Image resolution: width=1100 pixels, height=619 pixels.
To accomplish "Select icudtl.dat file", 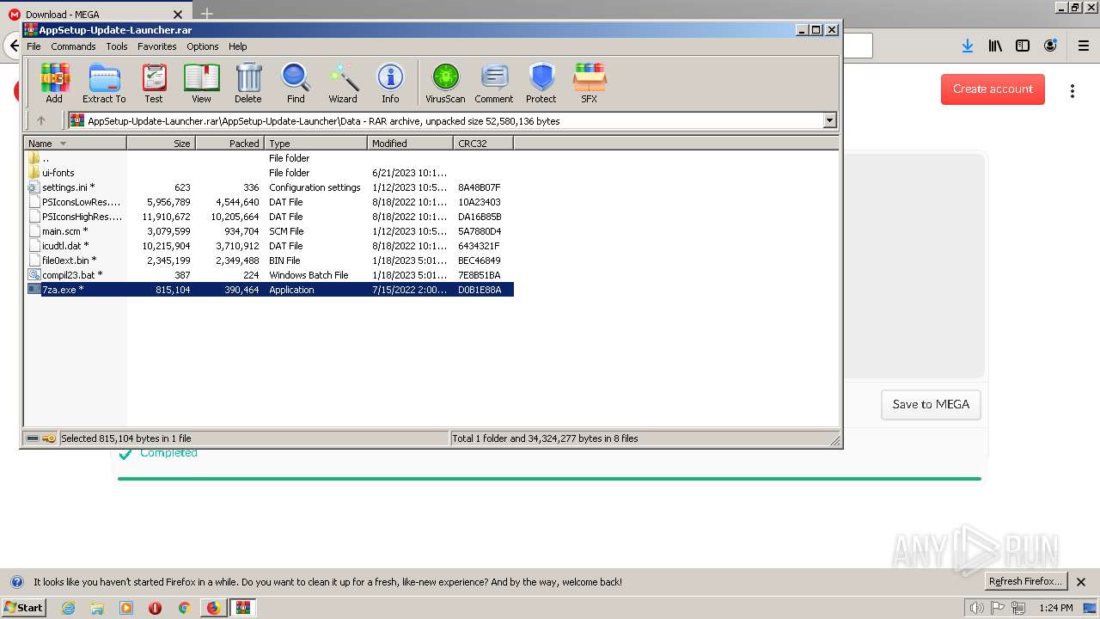I will 269,246.
